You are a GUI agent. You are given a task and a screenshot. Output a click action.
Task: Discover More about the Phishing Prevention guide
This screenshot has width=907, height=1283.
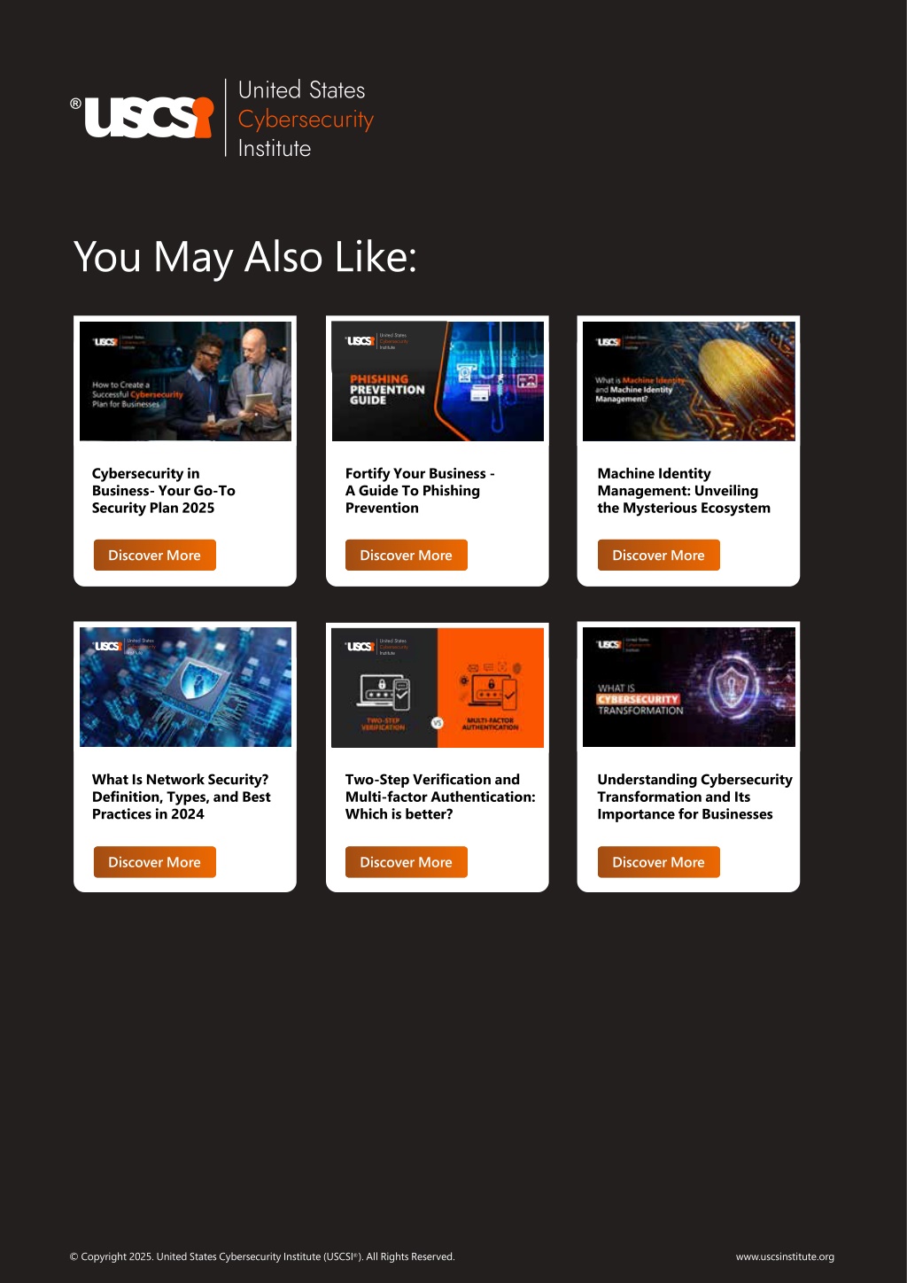[407, 556]
